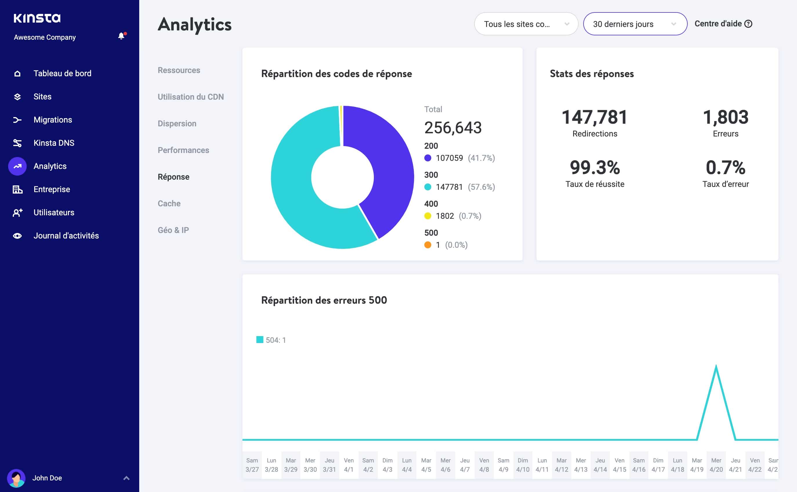Open the '30 derniers jours' date selector
This screenshot has height=492, width=797.
(x=635, y=24)
